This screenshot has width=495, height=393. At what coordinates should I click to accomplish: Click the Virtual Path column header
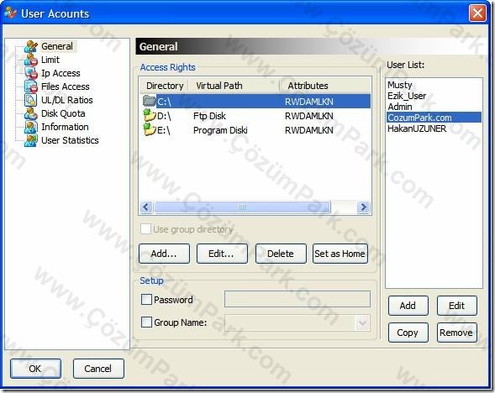(234, 86)
